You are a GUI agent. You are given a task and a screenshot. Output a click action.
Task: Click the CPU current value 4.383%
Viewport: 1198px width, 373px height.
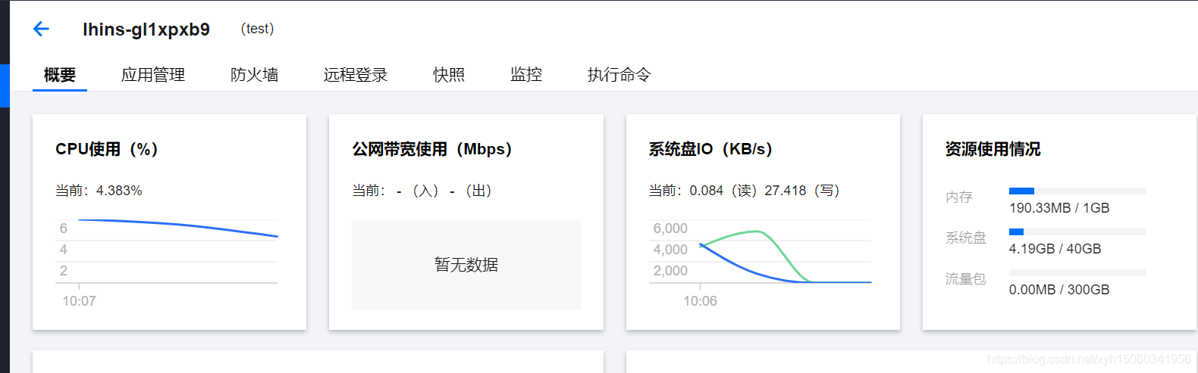point(119,191)
